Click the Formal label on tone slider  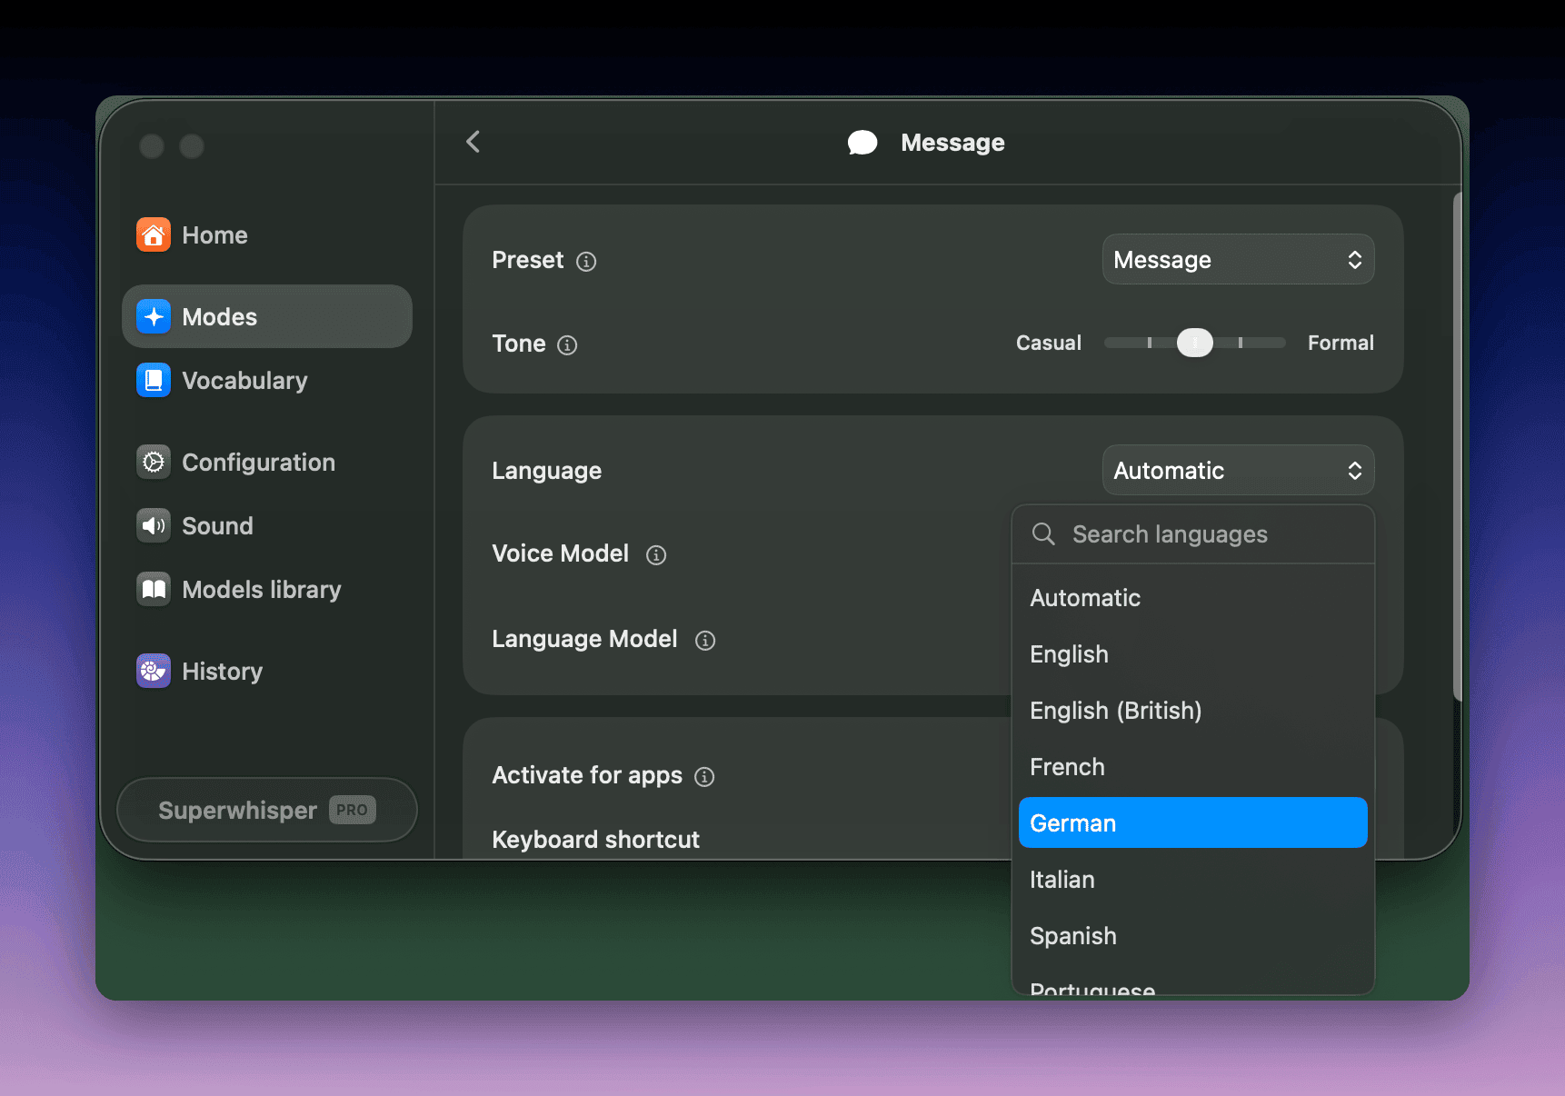pos(1341,343)
